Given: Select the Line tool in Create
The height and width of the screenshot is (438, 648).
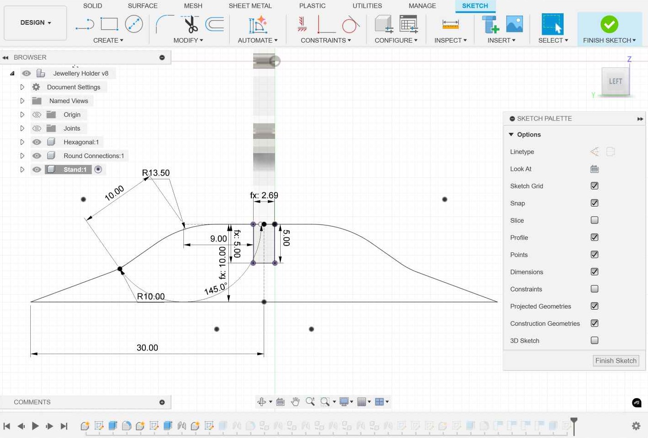Looking at the screenshot, I should click(x=85, y=24).
